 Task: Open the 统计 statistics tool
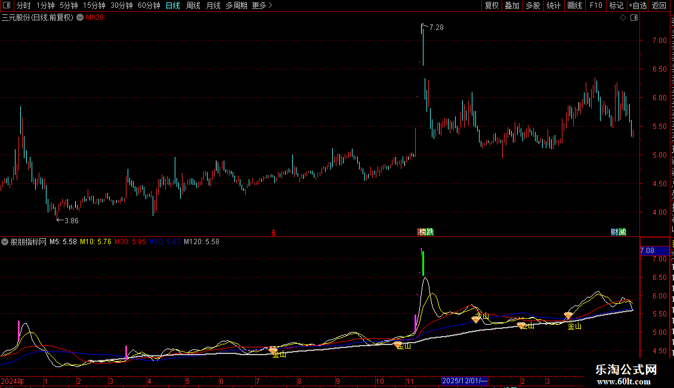pos(554,5)
